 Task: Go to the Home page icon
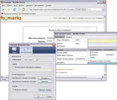click(x=24, y=9)
